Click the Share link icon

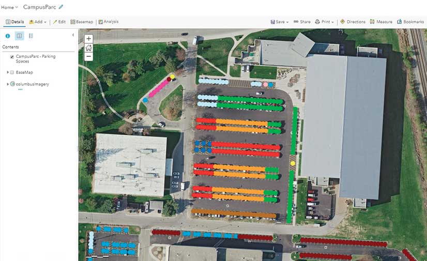pyautogui.click(x=296, y=22)
